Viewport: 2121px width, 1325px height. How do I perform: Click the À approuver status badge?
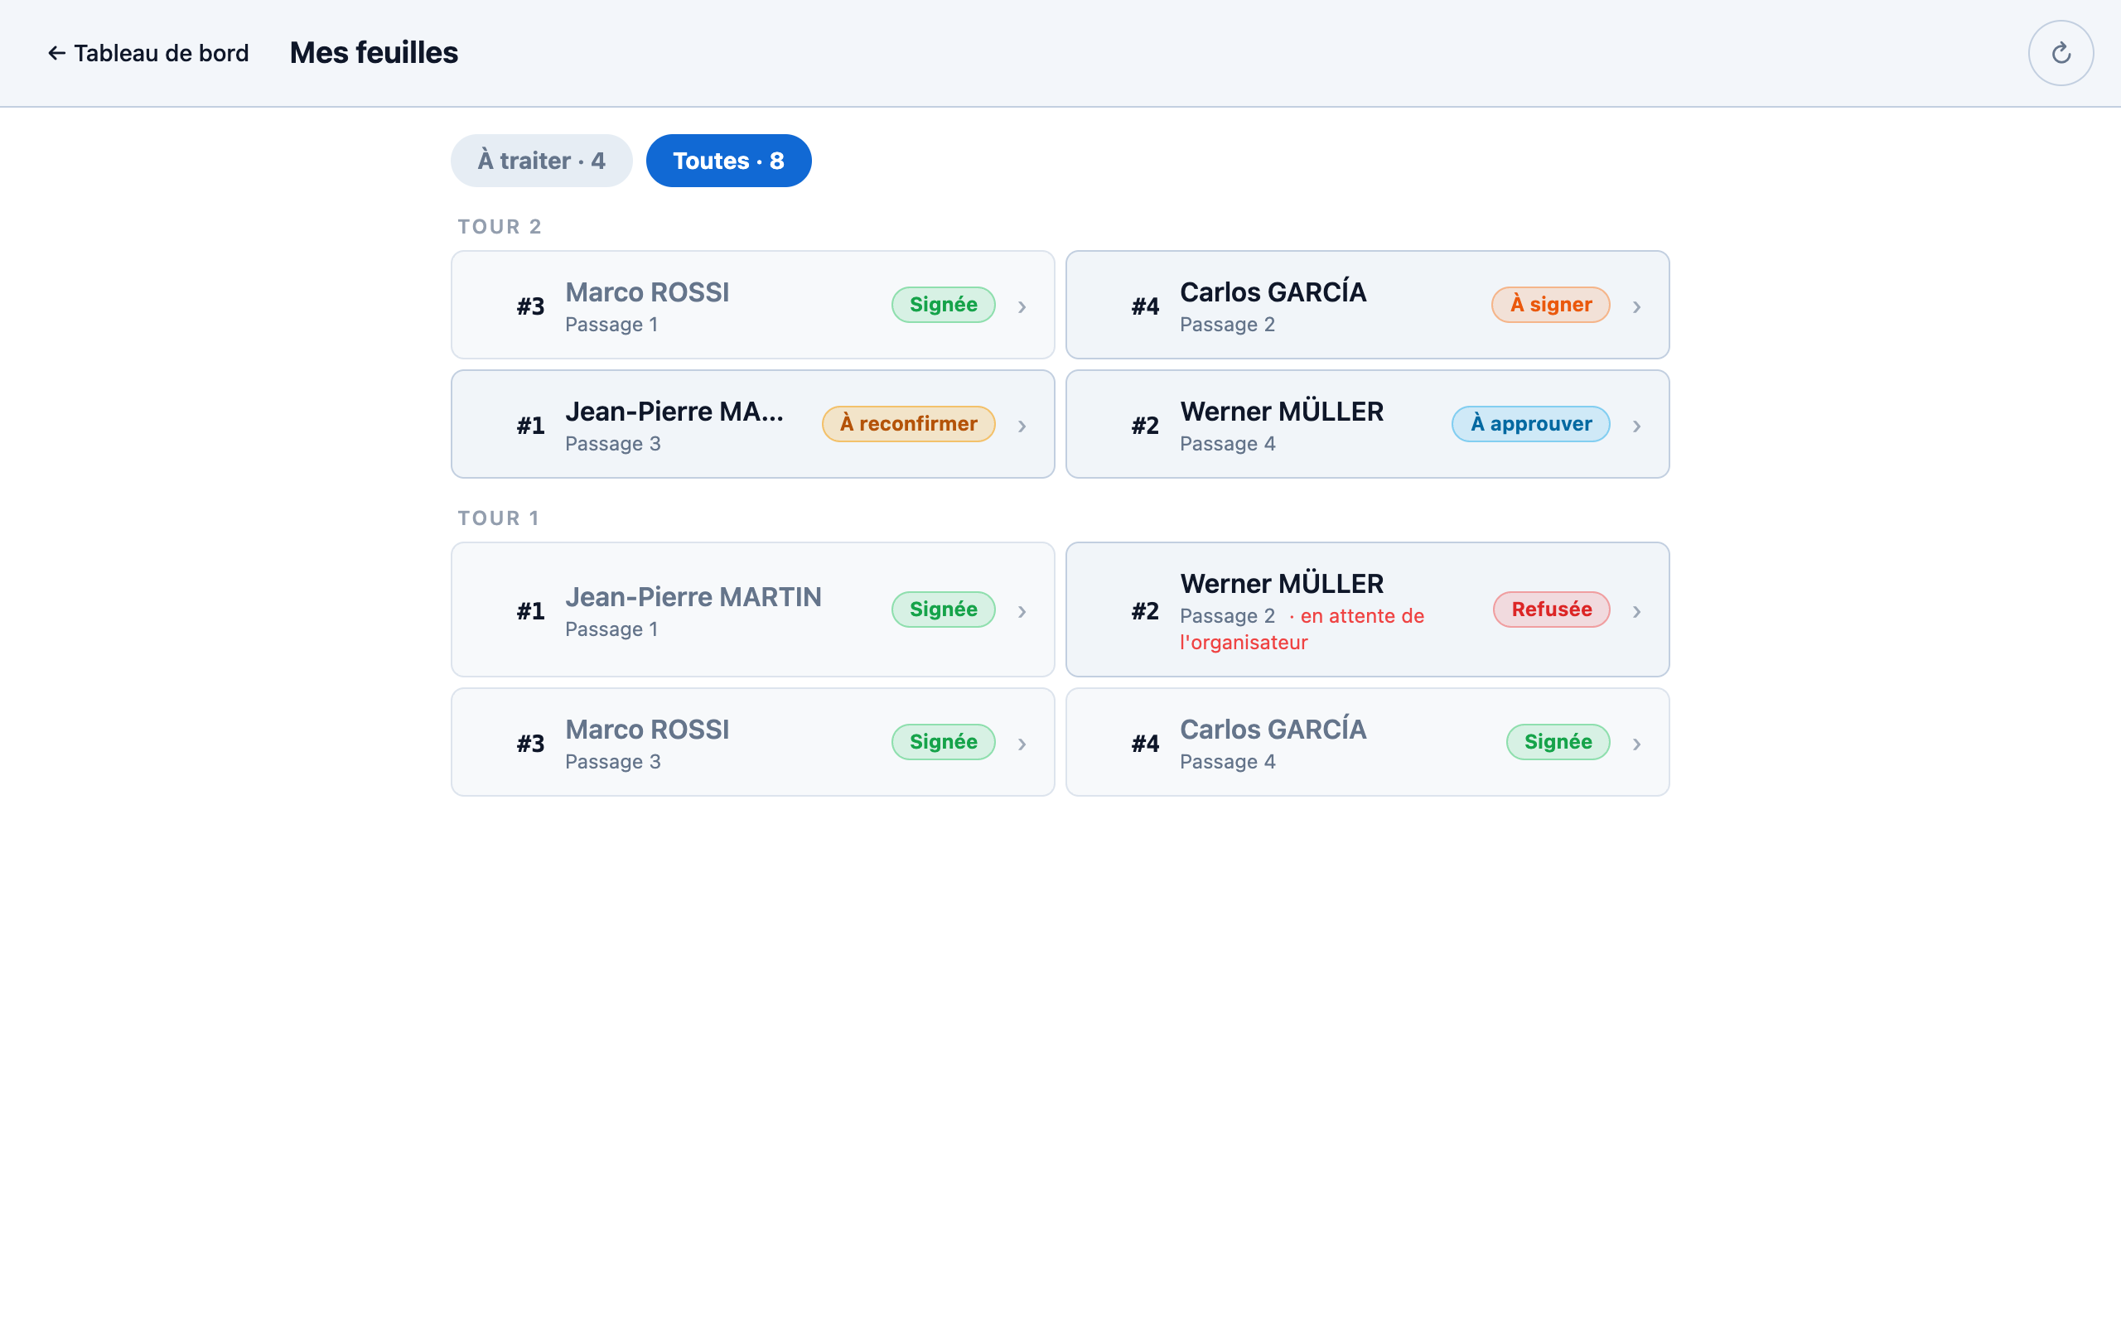click(x=1530, y=423)
